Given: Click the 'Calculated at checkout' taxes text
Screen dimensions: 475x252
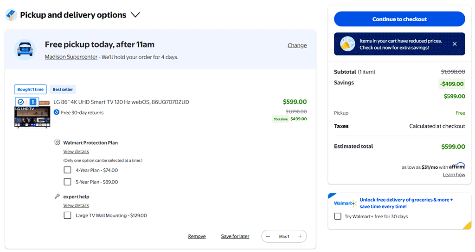Looking at the screenshot, I should [437, 126].
